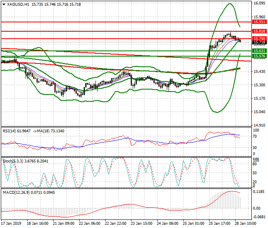The height and width of the screenshot is (228, 268).
Task: Click the 17 Jan 2019 date on time axis
Action: coord(11,224)
